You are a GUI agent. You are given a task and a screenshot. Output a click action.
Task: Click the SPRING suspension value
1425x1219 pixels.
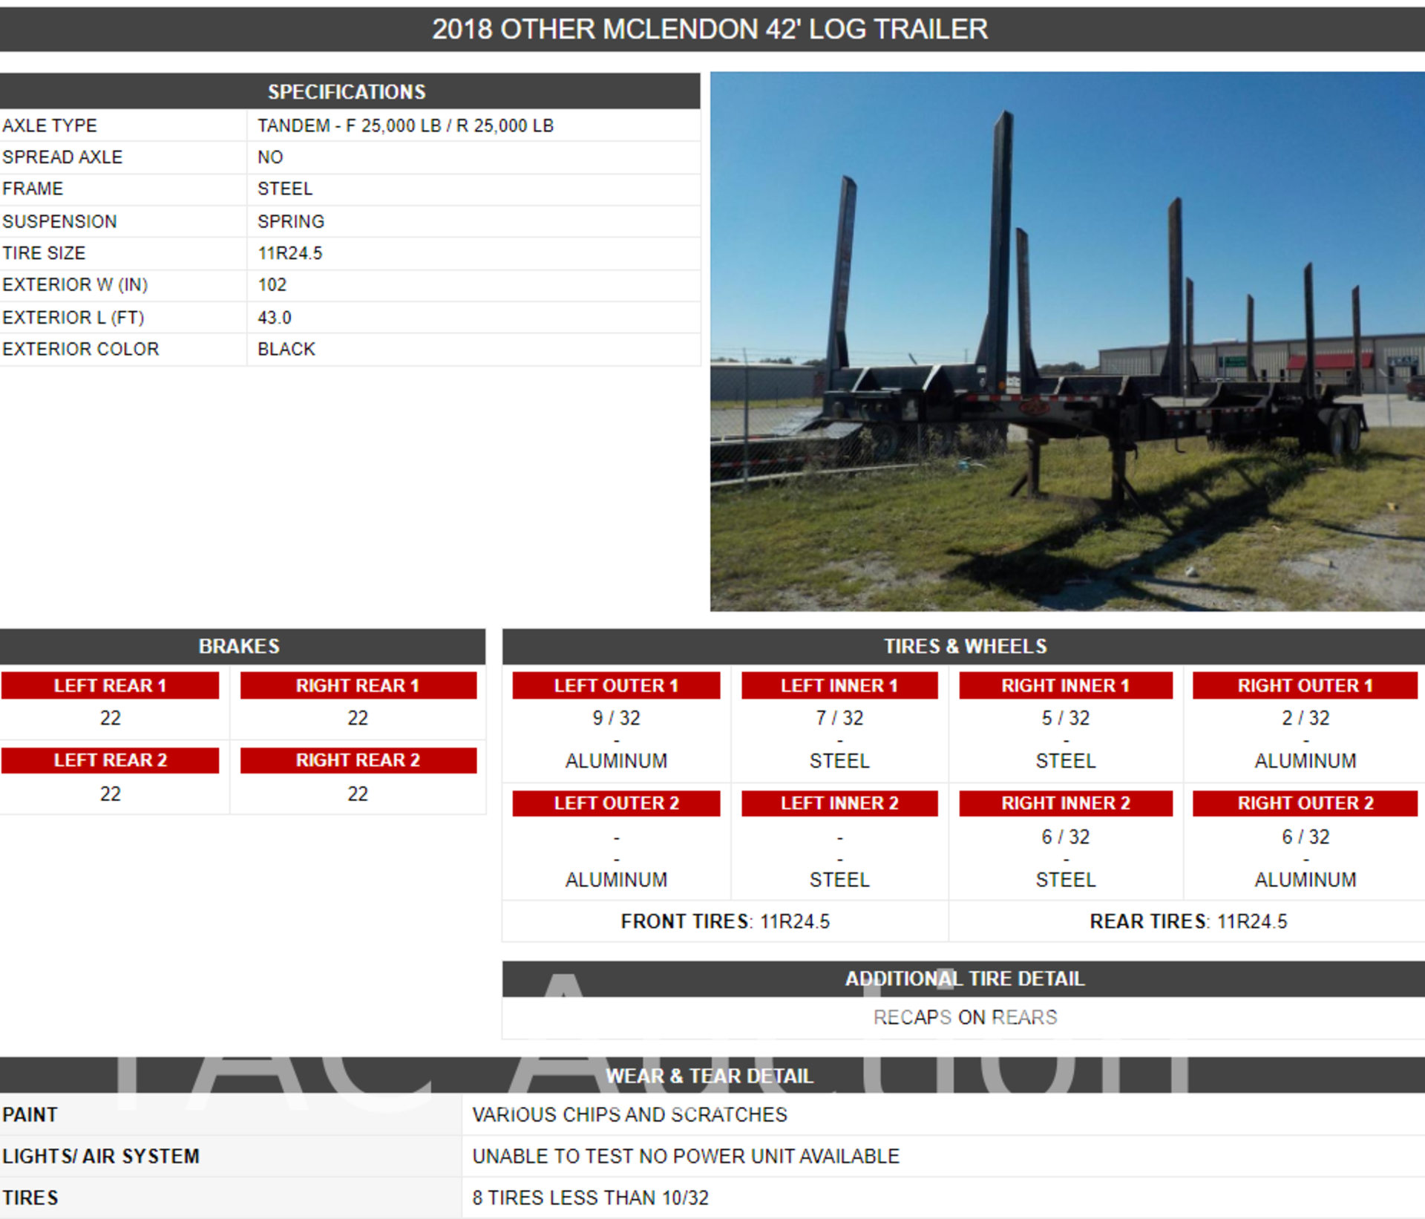(x=291, y=221)
